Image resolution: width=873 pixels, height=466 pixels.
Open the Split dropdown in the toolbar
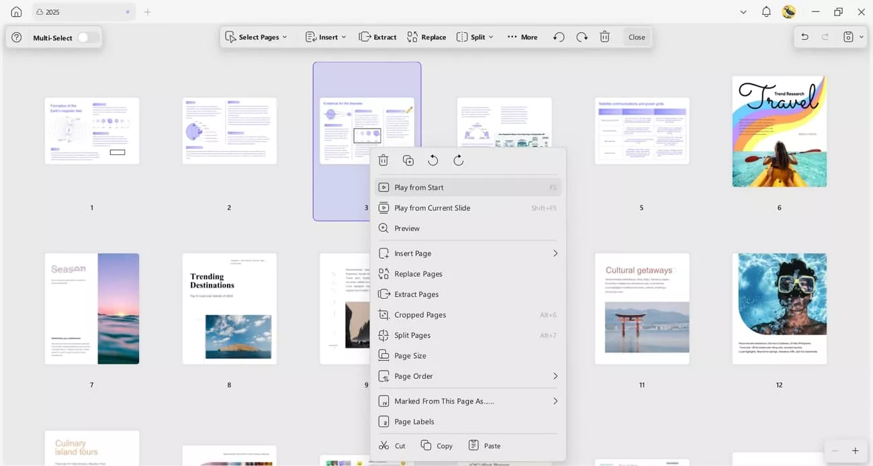point(475,37)
